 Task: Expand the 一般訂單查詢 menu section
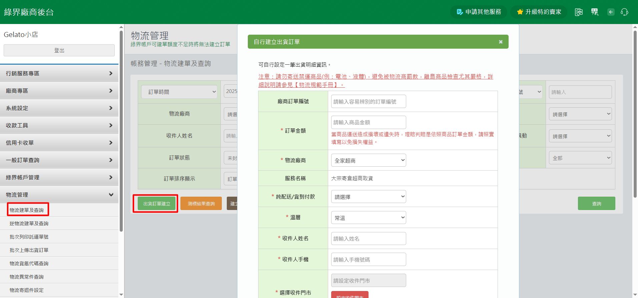[59, 160]
